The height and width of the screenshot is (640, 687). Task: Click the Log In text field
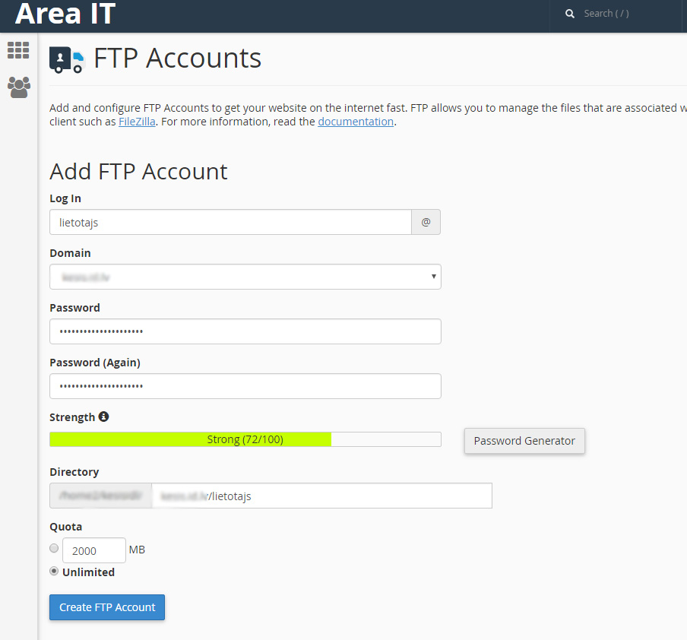tap(228, 222)
